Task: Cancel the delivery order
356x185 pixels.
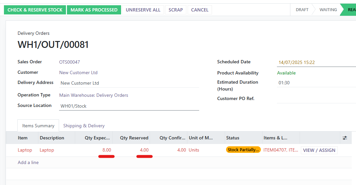Action: tap(199, 10)
